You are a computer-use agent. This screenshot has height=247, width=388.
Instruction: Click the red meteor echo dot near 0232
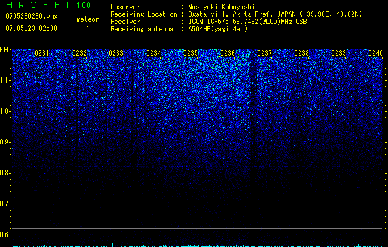96,183
